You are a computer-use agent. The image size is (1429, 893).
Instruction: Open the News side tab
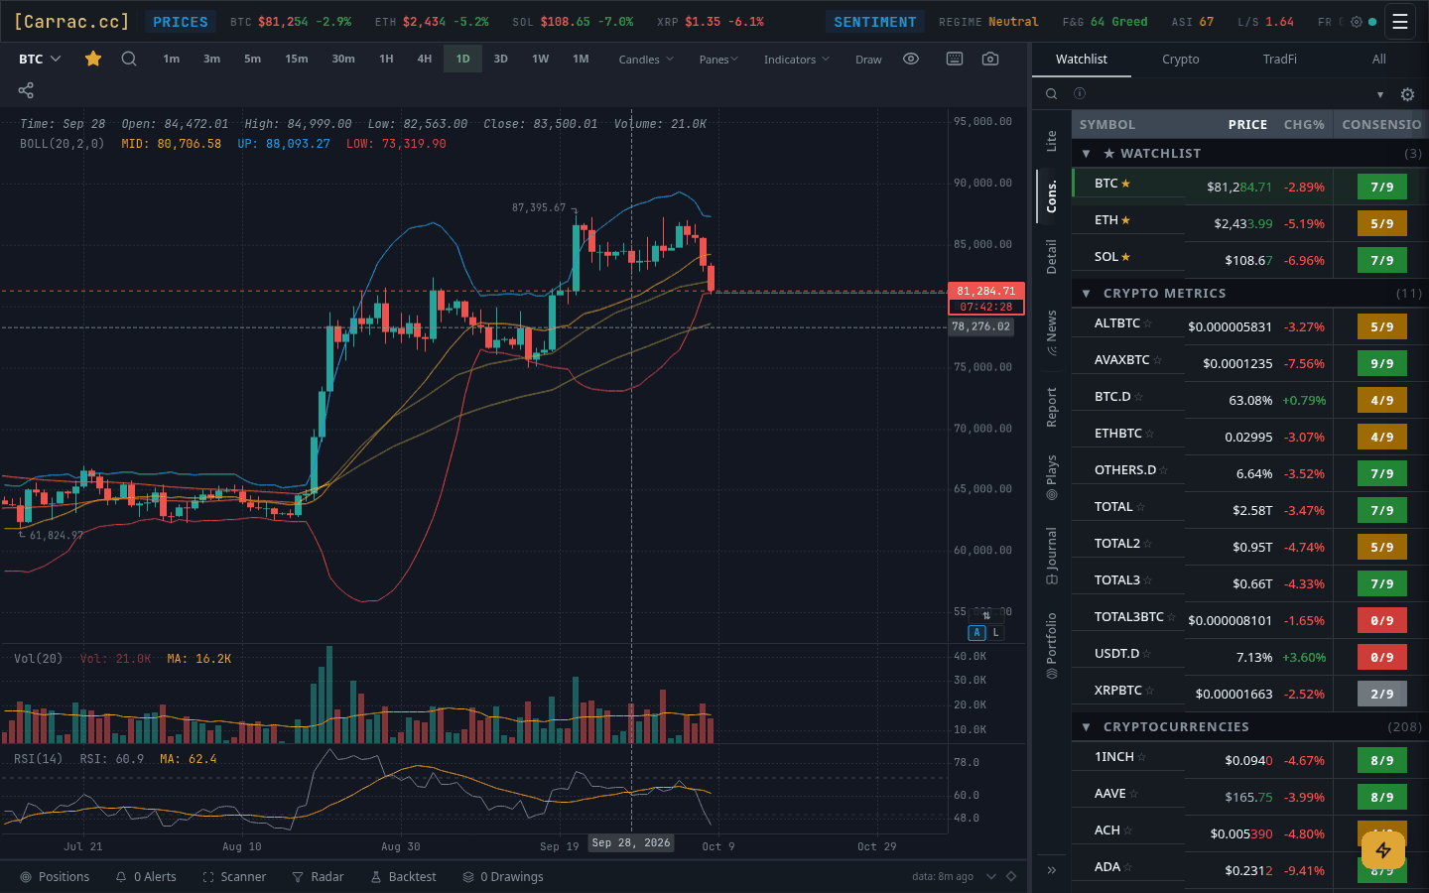coord(1052,332)
